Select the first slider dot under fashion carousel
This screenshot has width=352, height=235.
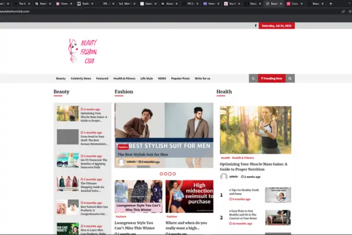point(161,174)
